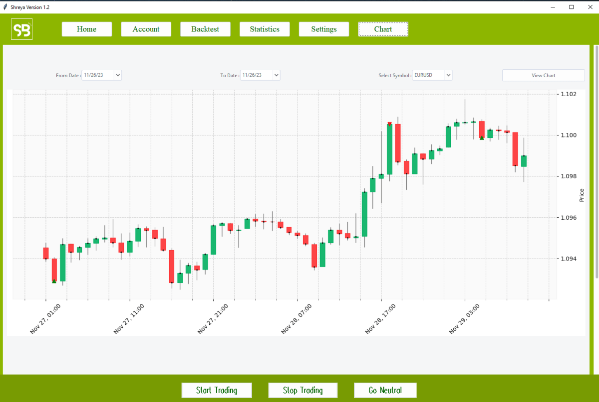Click the SB logo icon
This screenshot has width=599, height=402.
click(x=21, y=29)
